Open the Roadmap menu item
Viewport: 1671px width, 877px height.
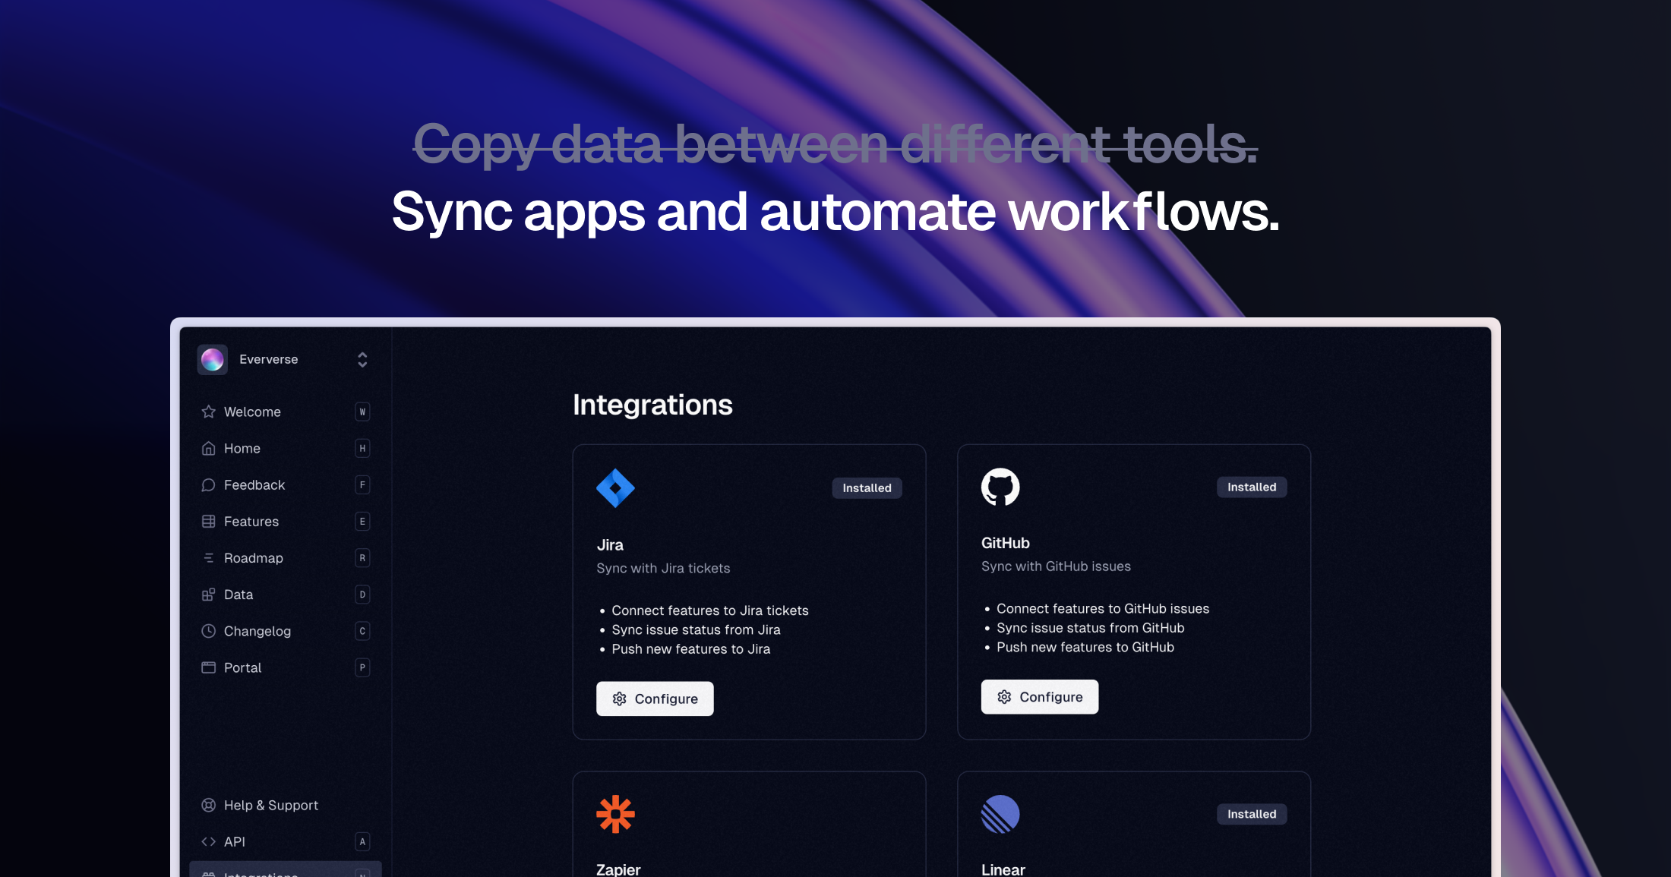(x=253, y=558)
